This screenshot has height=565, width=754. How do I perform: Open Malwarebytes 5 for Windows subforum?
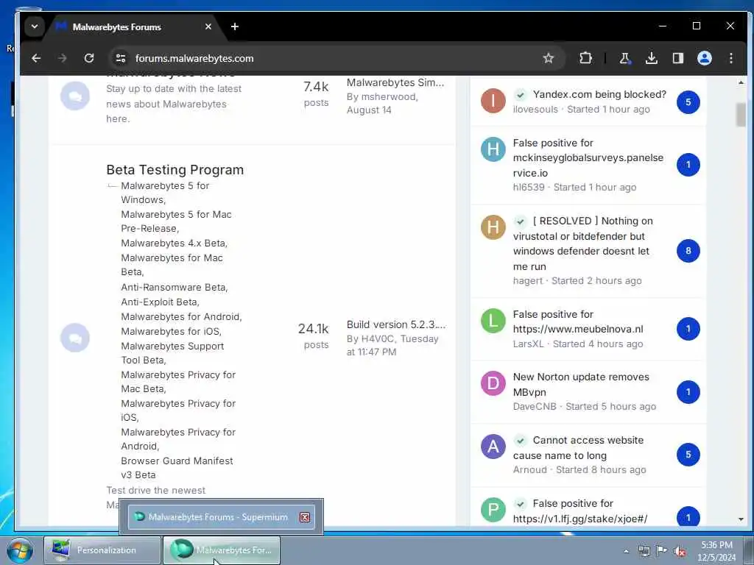click(x=165, y=192)
